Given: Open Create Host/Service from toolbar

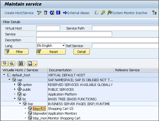Looking at the screenshot, I should [x=19, y=13].
